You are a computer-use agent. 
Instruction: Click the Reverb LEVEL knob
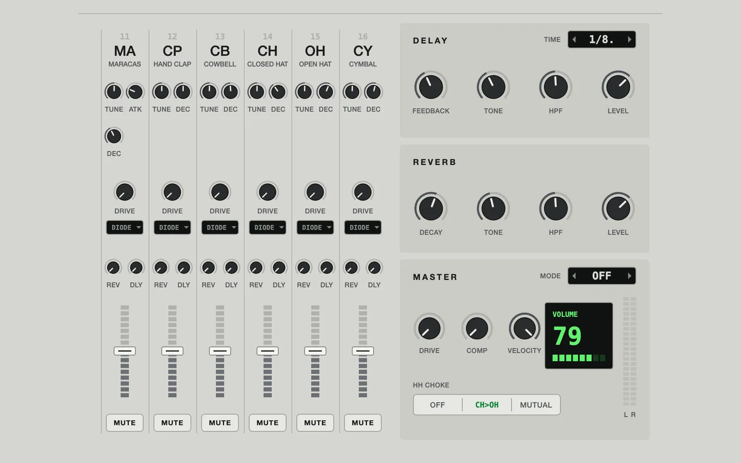coord(618,208)
